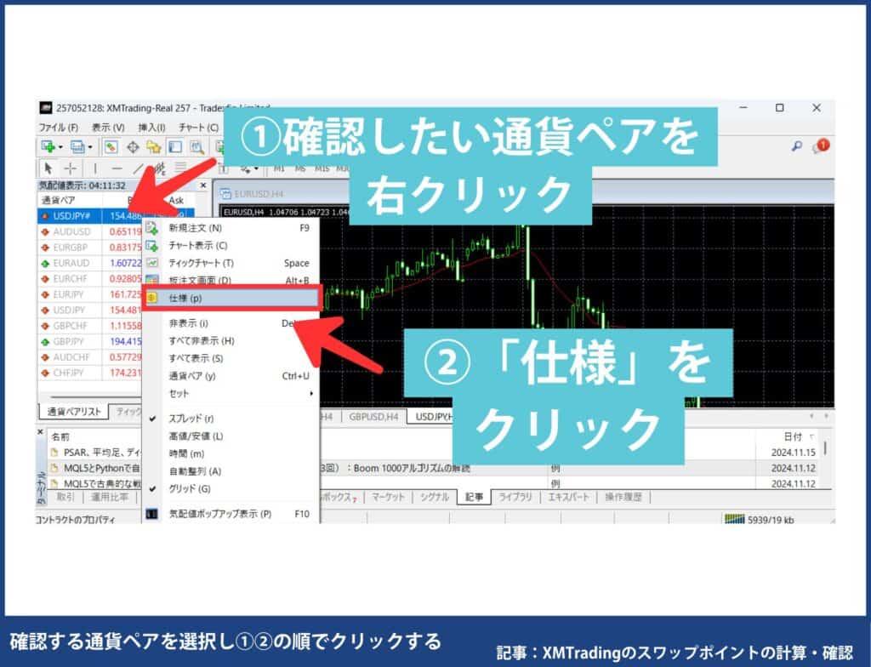Open the 挿入(I) menu

click(151, 128)
